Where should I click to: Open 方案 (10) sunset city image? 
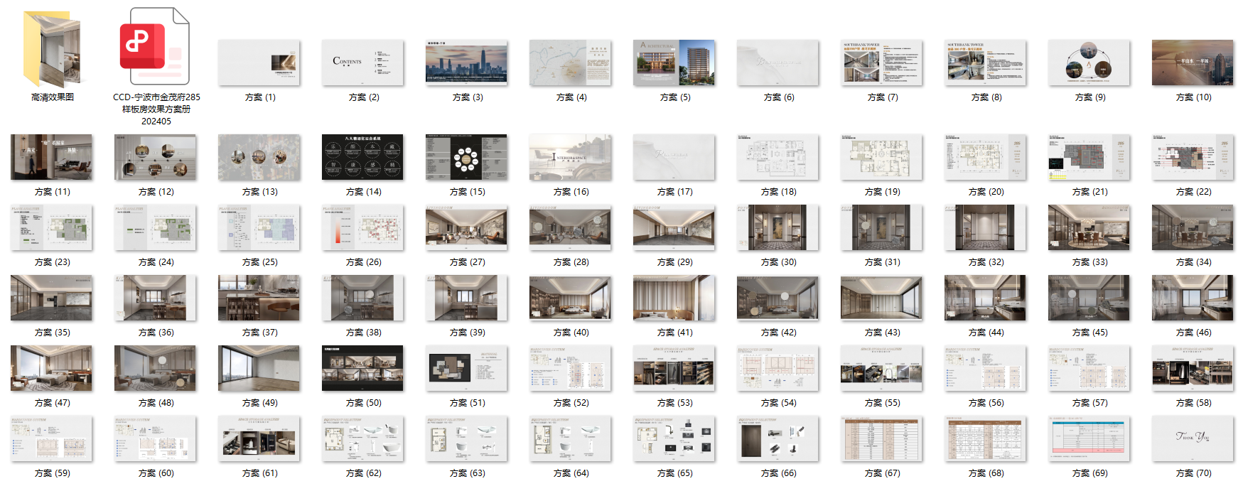(1193, 63)
